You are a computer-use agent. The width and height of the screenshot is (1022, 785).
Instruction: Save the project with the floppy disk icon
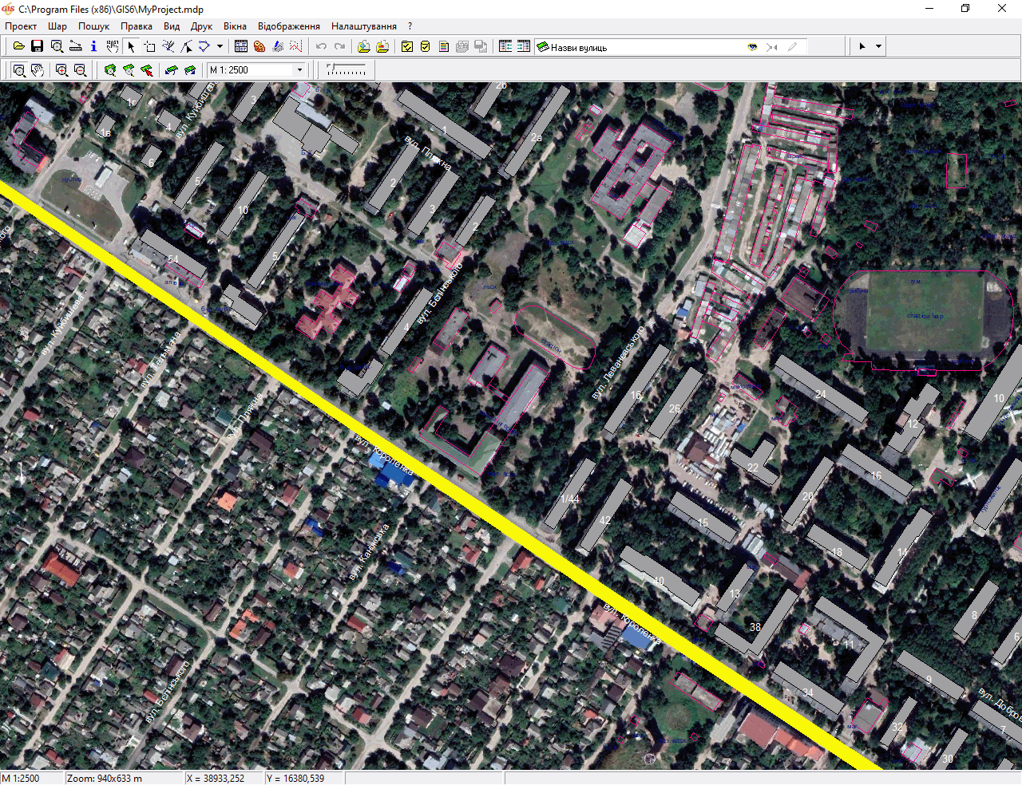point(37,46)
